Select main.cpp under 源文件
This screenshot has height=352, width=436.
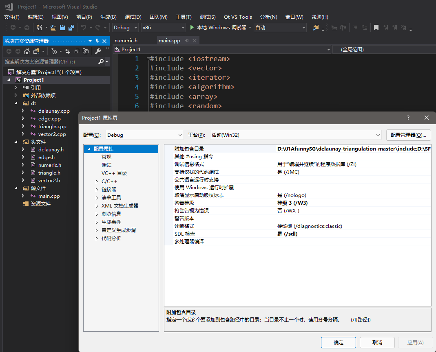pyautogui.click(x=49, y=196)
